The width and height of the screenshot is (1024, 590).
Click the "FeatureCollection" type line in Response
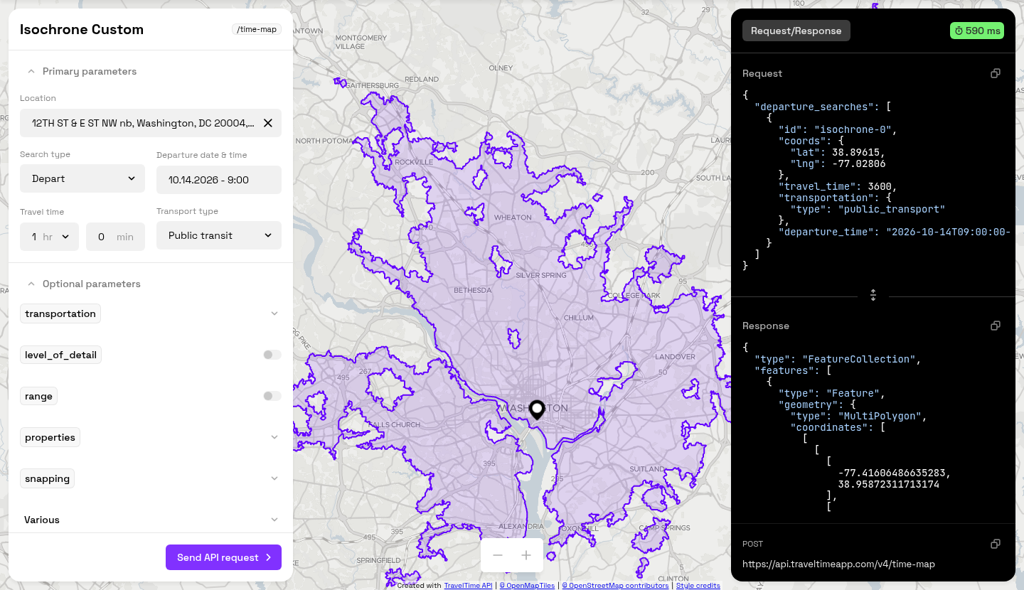click(x=838, y=359)
